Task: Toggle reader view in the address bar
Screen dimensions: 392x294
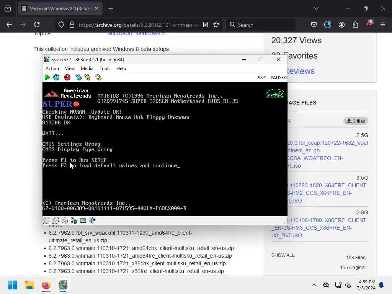Action: coord(206,25)
